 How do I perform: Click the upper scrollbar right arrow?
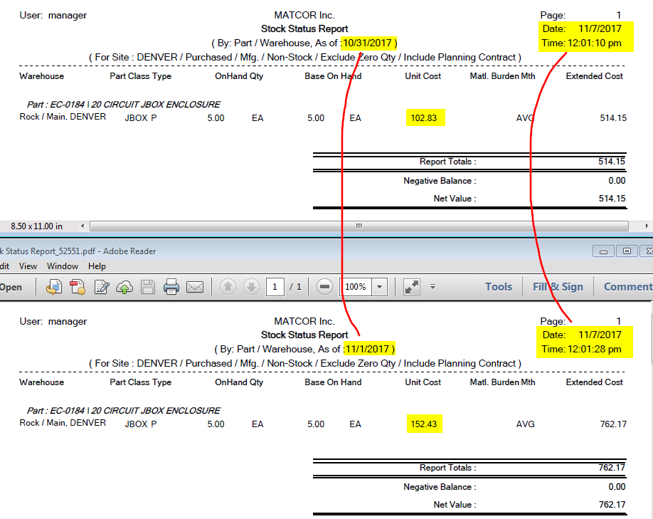[x=647, y=226]
